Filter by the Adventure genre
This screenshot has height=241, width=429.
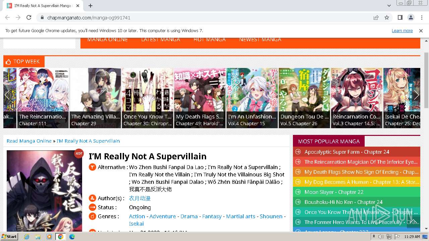coord(163,217)
